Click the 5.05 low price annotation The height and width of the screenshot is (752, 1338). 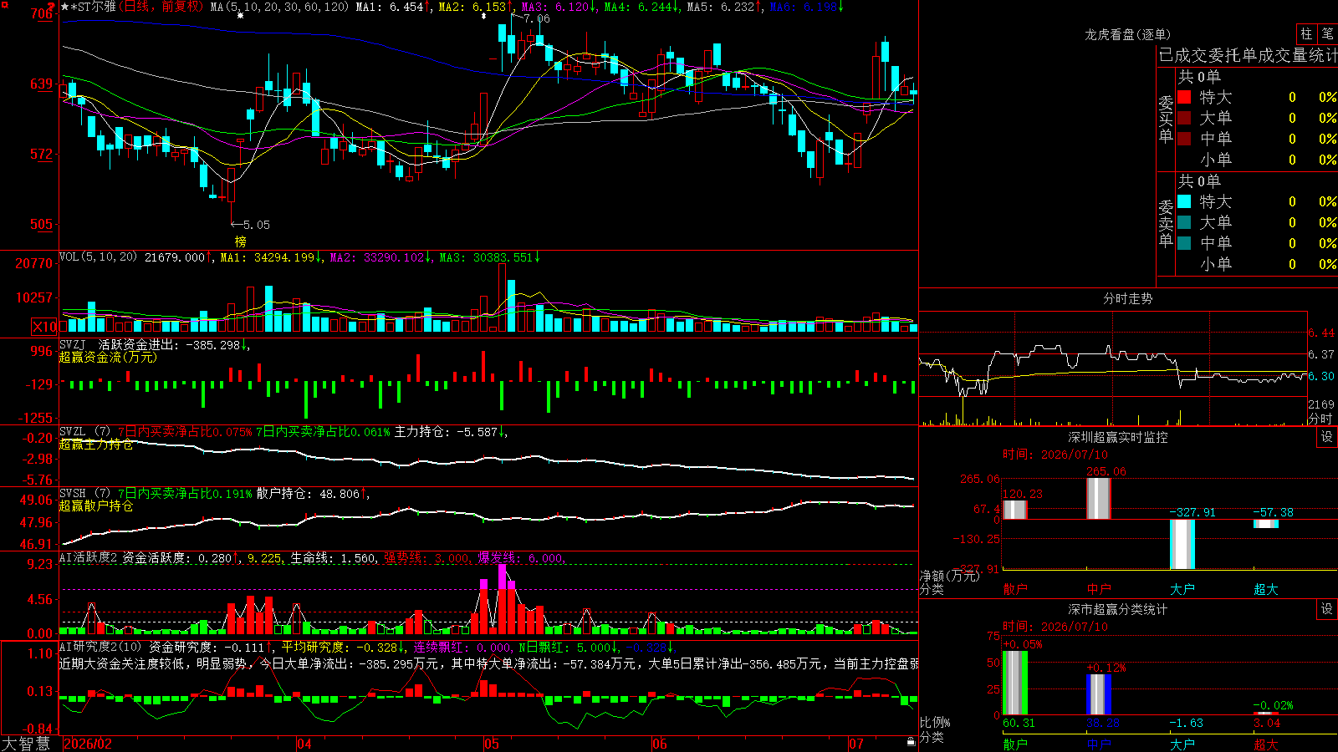coord(257,225)
